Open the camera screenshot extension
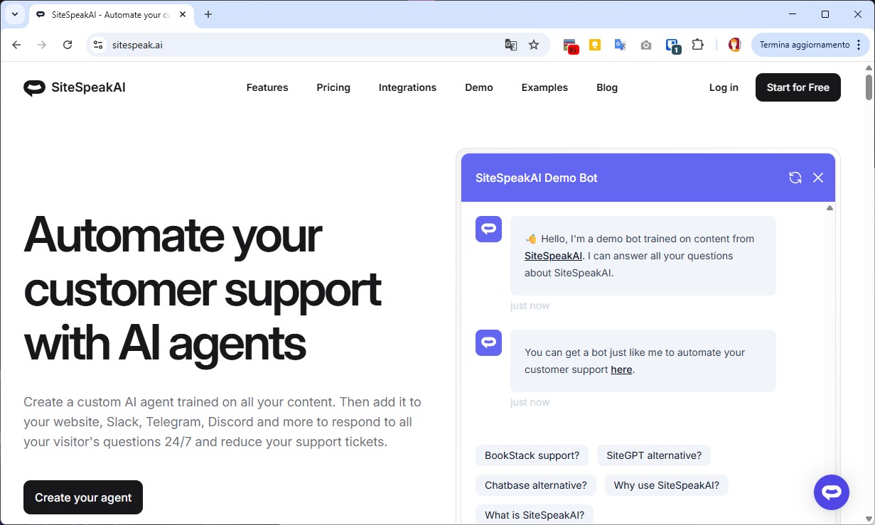The width and height of the screenshot is (875, 525). point(645,45)
